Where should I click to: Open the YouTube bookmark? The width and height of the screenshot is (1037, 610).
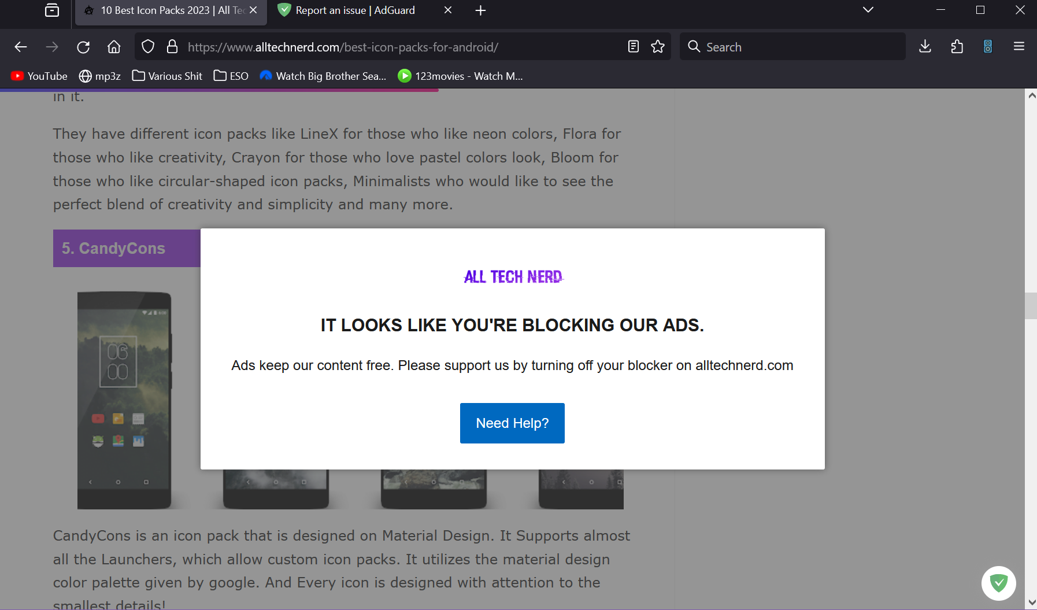click(39, 76)
